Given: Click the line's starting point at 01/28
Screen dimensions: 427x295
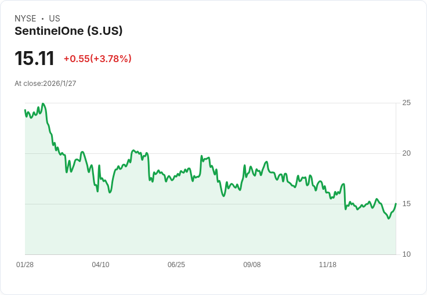Looking at the screenshot, I should point(25,110).
